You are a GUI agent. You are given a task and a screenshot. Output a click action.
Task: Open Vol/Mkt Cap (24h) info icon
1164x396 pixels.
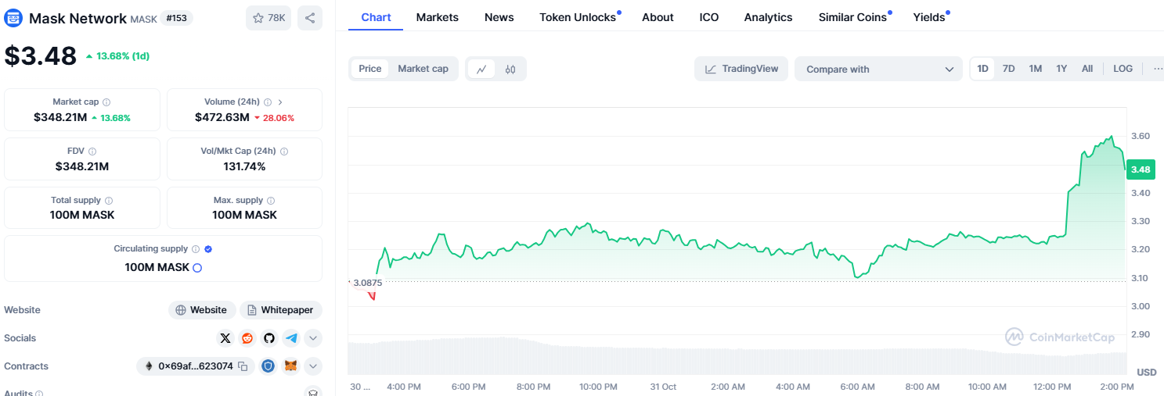coord(284,152)
